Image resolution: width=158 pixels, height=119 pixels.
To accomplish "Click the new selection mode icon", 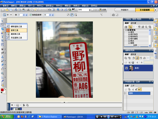I will coord(4,15).
